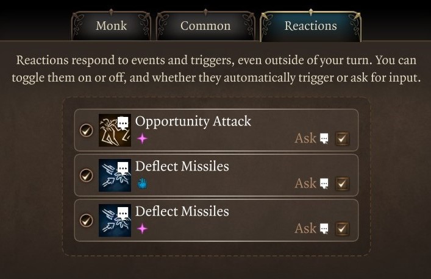Click the second Deflect Missiles ability icon
431x279 pixels.
(115, 220)
